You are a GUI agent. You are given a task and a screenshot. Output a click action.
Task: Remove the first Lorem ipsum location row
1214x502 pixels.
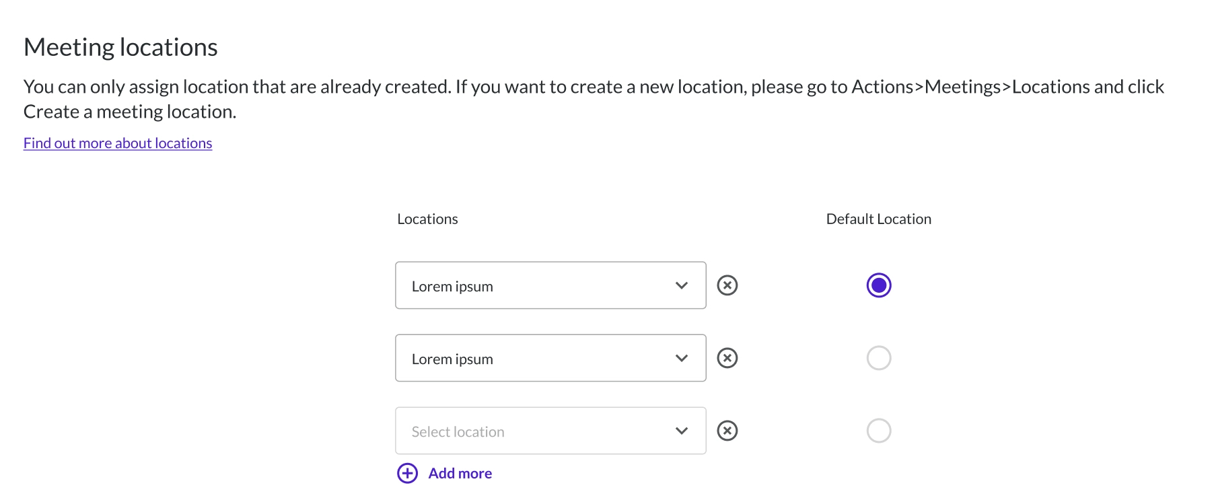(727, 285)
